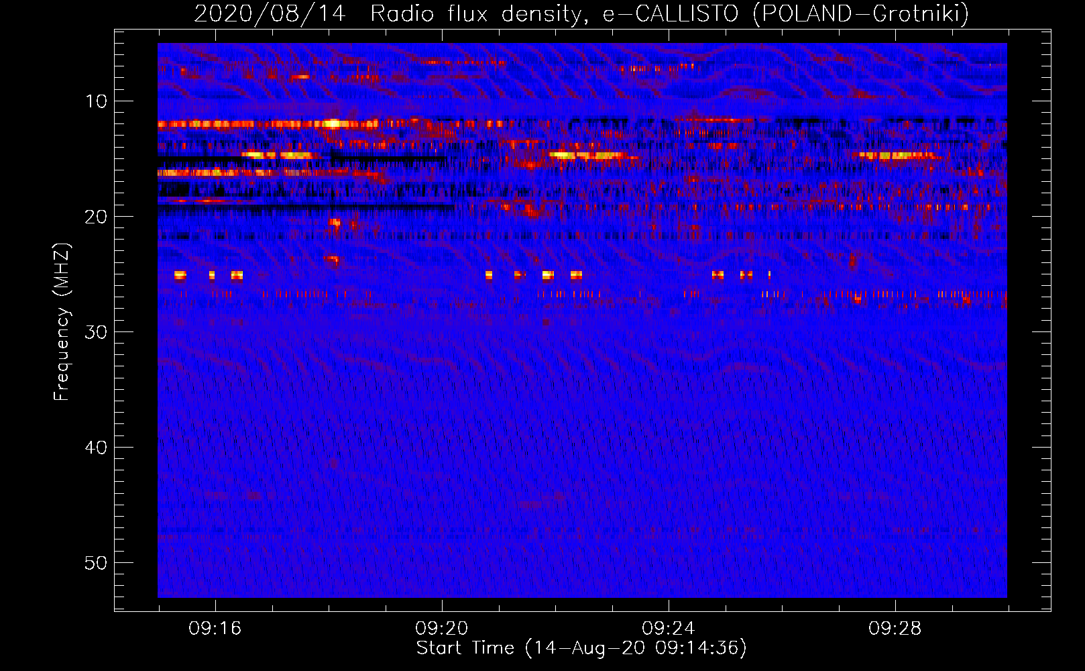Click the 50 MHz frequency tick label
This screenshot has width=1085, height=671.
click(x=97, y=563)
